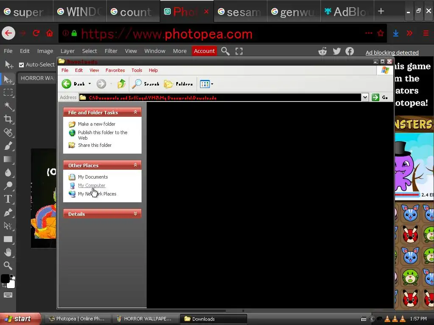Click Share this folder link
Screen dimensions: 434x325
tap(95, 145)
